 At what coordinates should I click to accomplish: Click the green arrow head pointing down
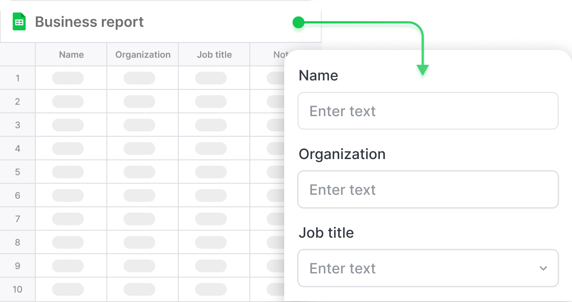[422, 70]
